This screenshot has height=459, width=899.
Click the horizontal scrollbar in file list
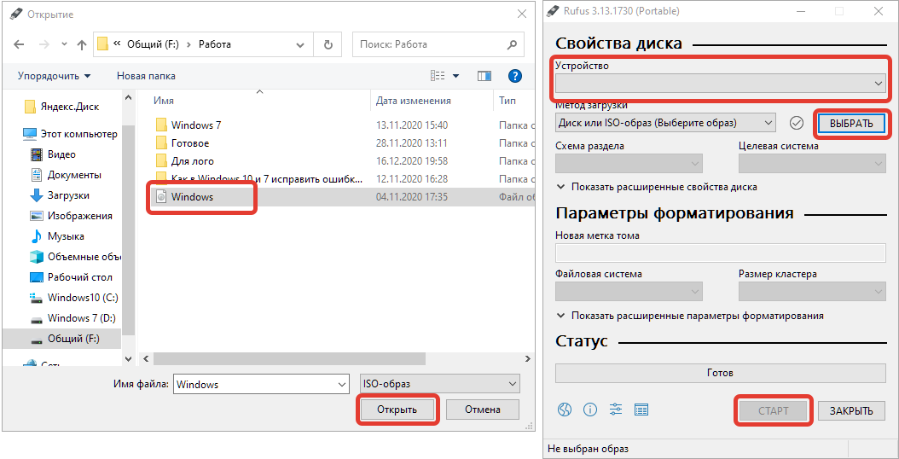(x=289, y=358)
